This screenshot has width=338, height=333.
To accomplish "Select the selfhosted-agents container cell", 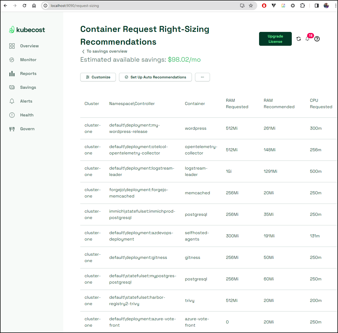I will [197, 236].
